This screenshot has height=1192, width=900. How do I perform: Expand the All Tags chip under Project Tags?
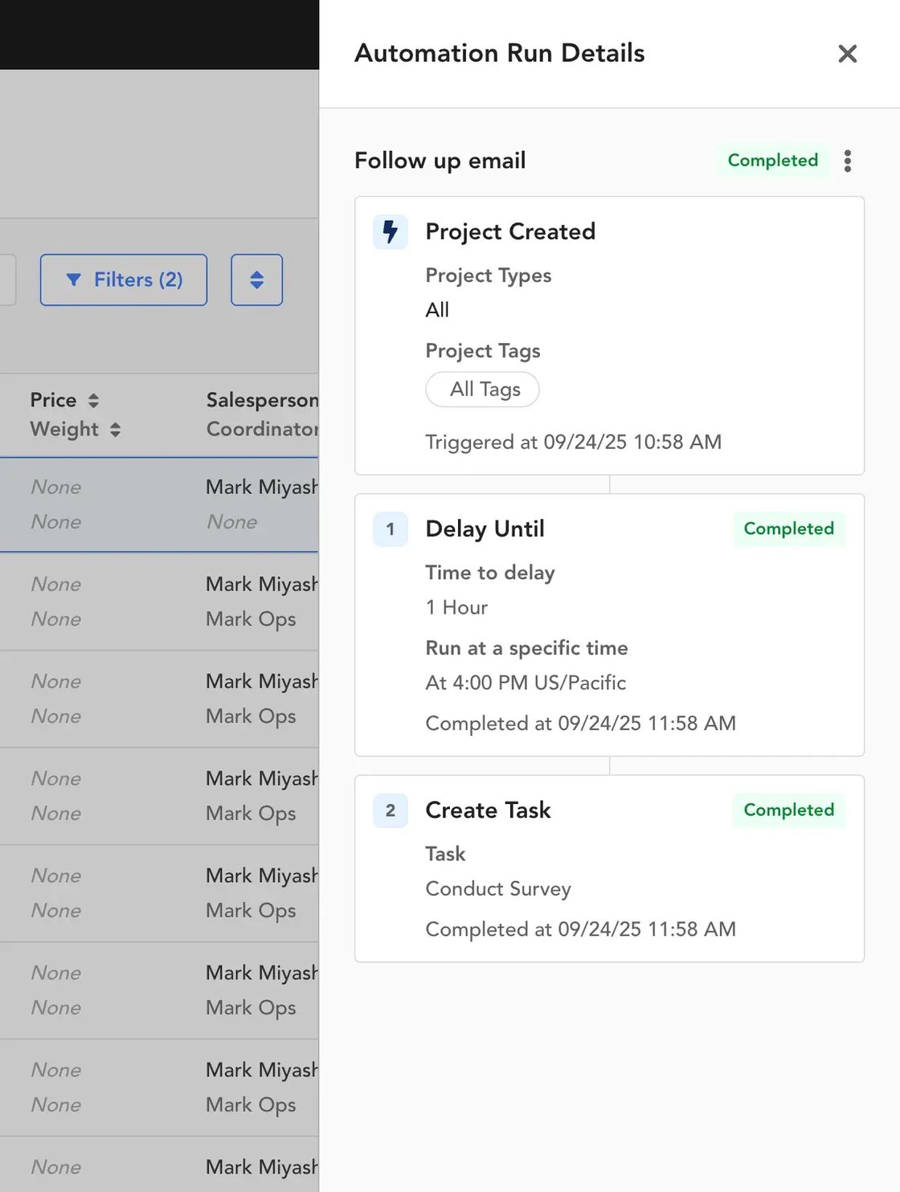click(482, 390)
